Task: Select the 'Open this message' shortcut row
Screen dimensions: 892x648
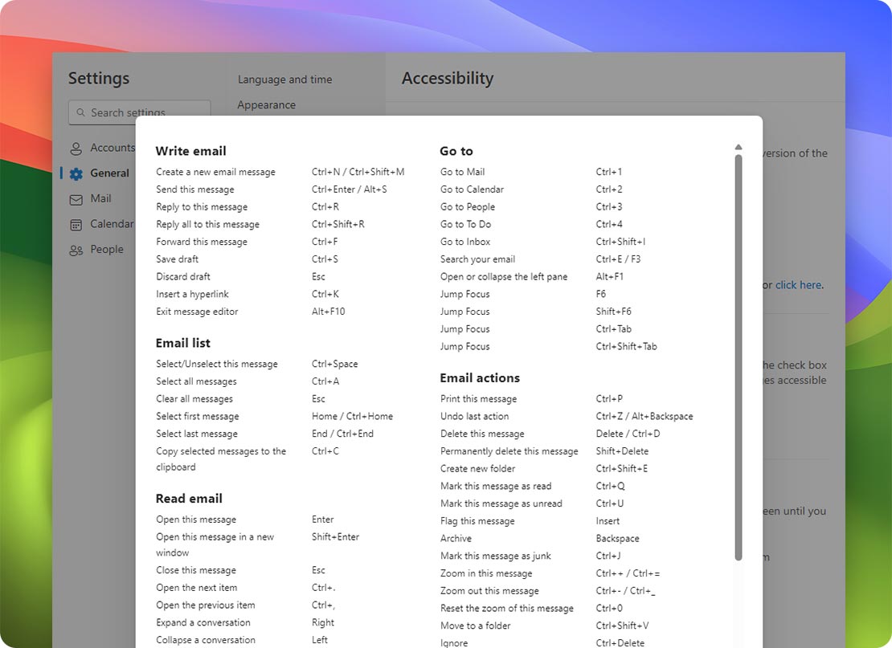Action: pos(196,519)
